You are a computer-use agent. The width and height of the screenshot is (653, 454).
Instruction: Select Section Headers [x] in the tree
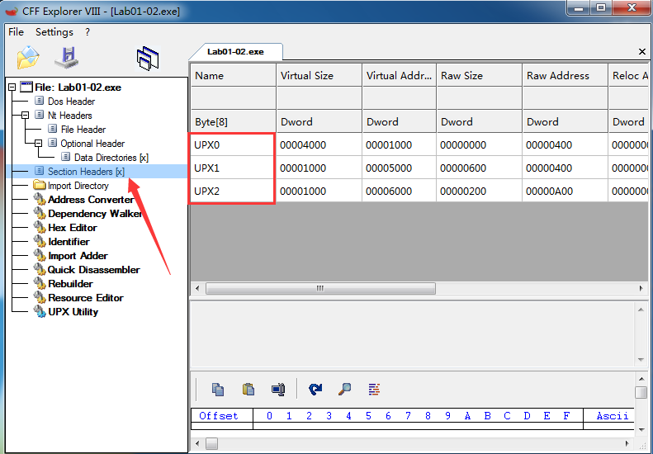click(86, 172)
